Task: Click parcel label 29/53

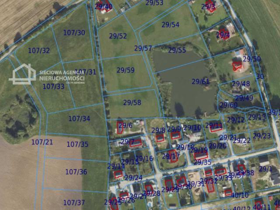Action: [154, 3]
